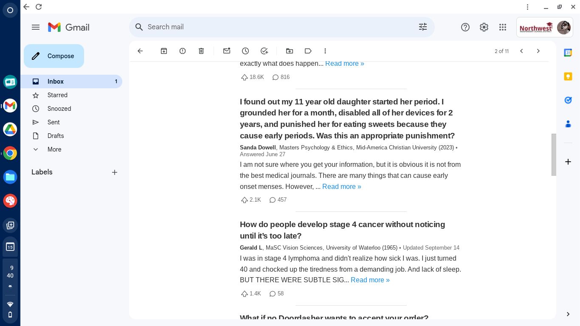The image size is (580, 326).
Task: Mark the email as unread
Action: click(x=227, y=51)
